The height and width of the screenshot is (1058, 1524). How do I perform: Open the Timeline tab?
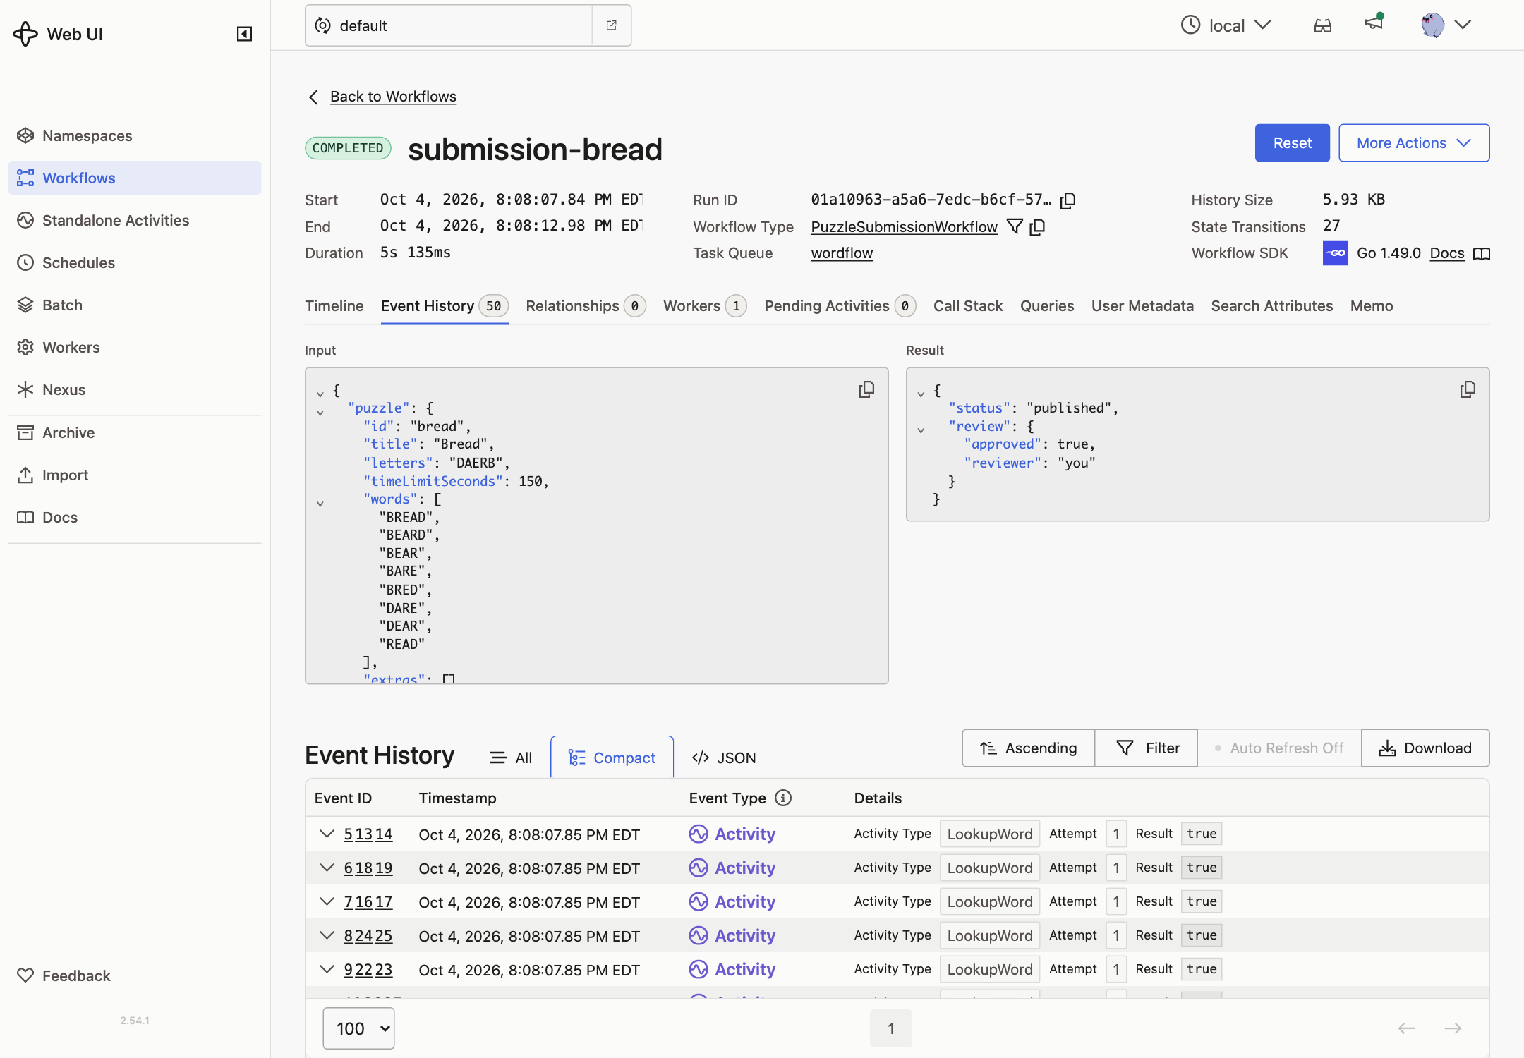pyautogui.click(x=334, y=305)
